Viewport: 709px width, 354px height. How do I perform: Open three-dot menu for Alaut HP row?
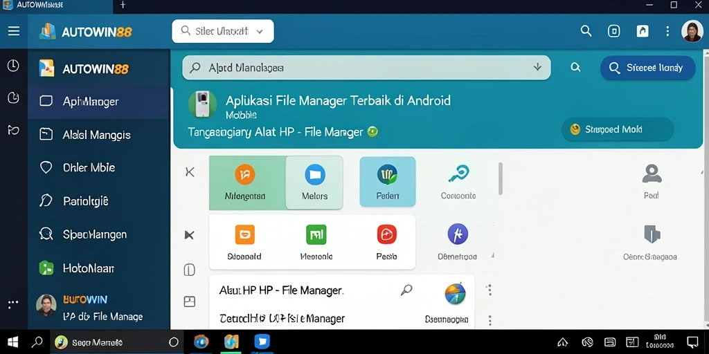point(490,290)
